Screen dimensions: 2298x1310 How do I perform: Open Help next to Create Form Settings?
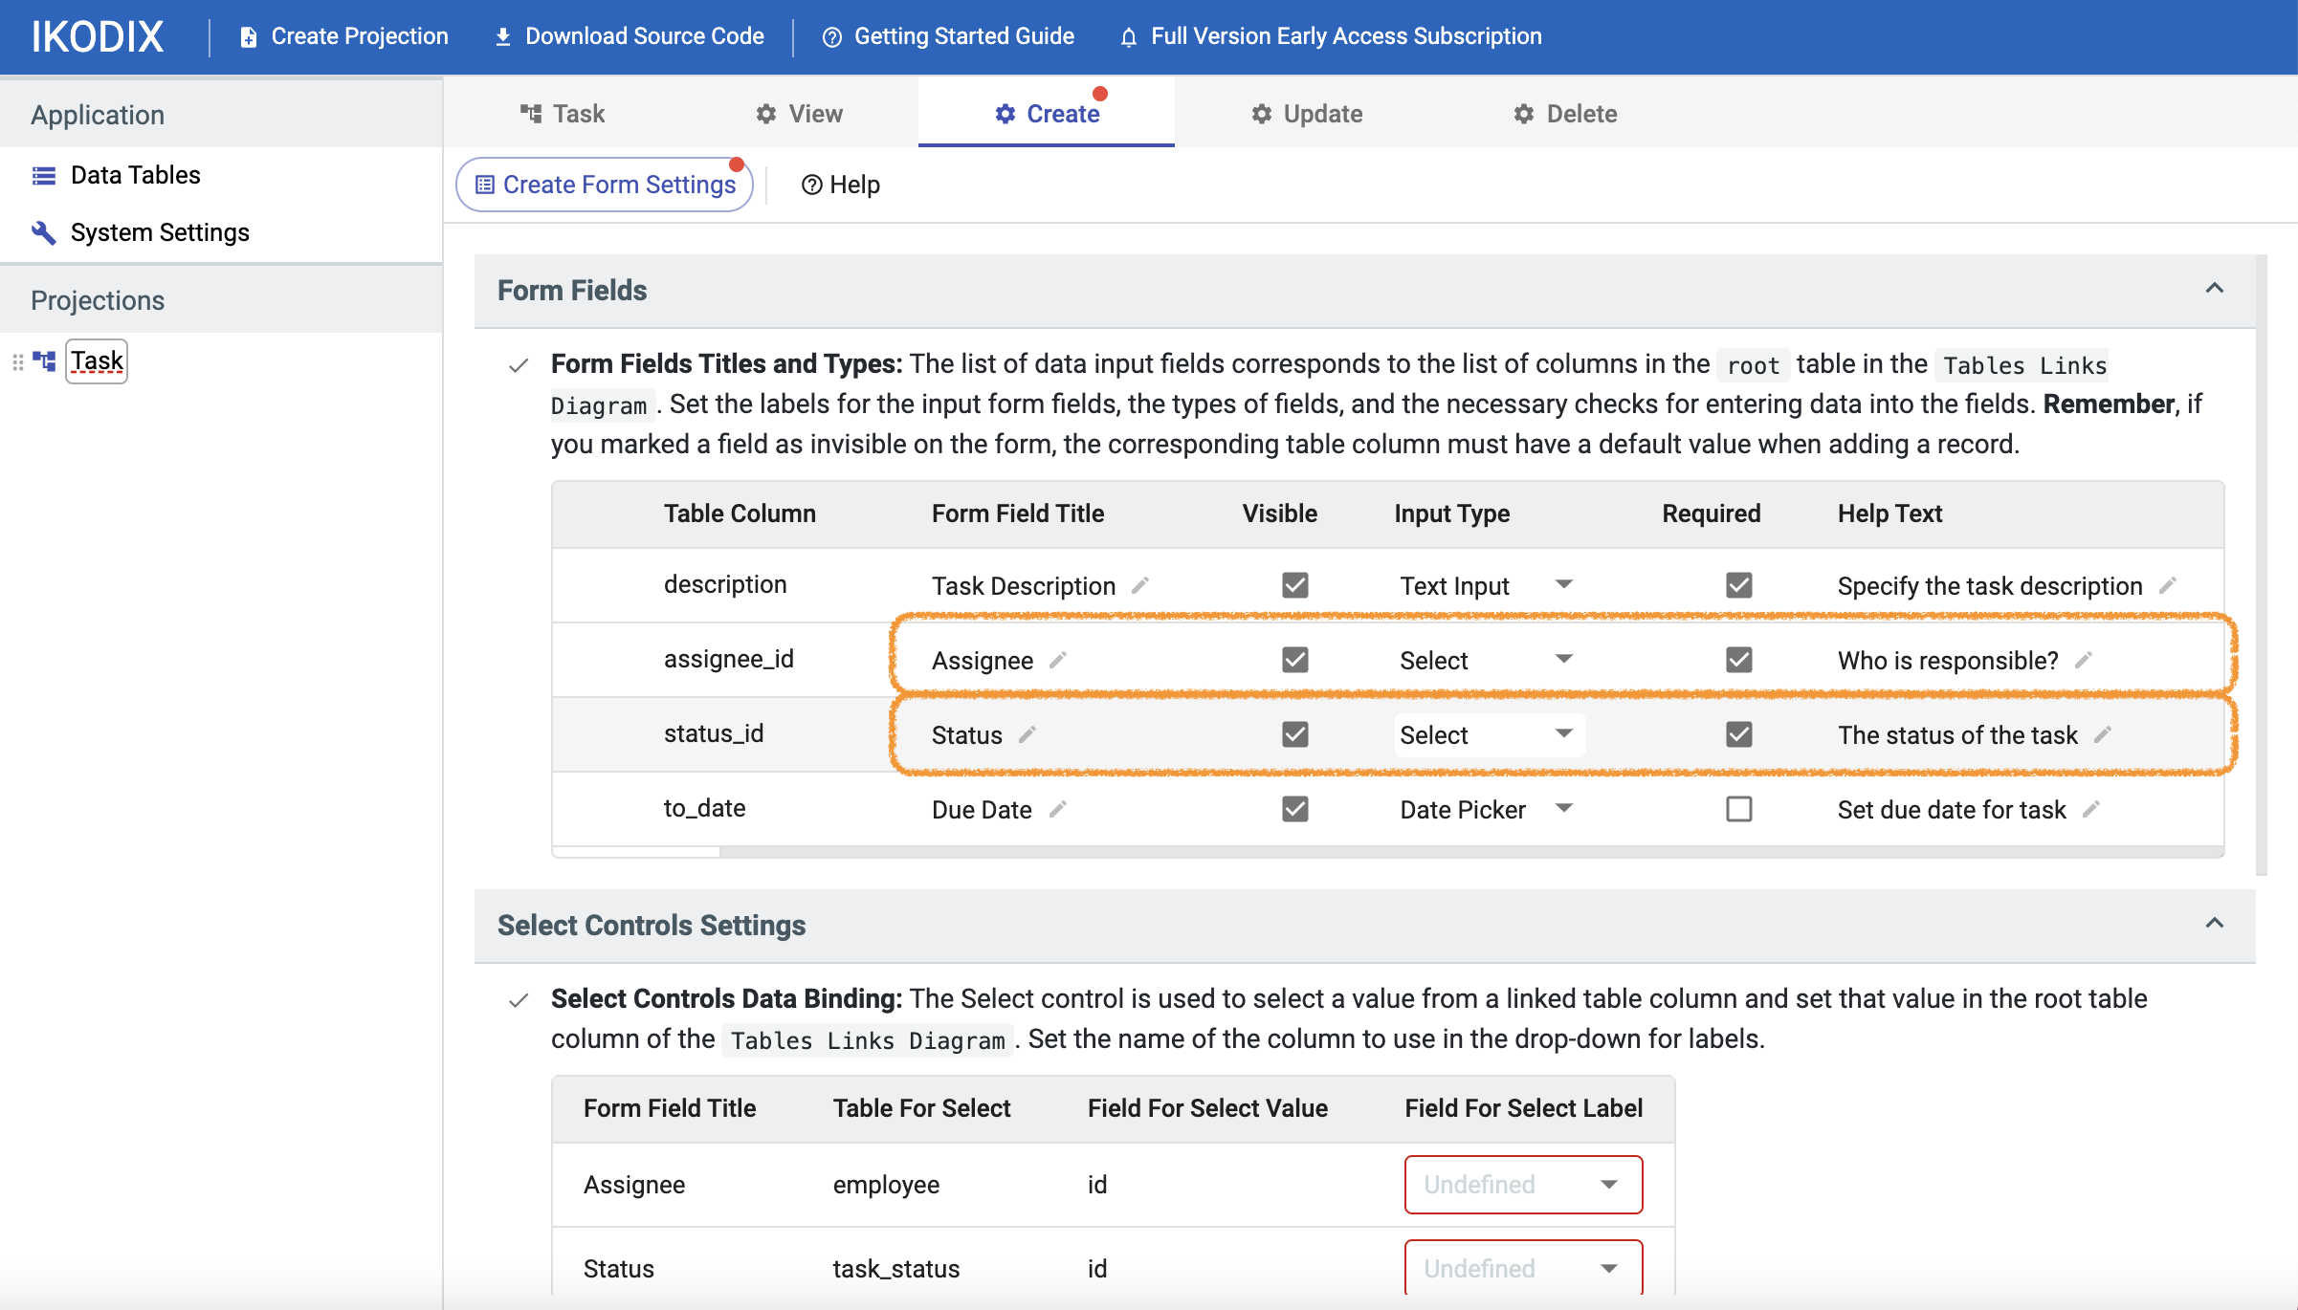(841, 184)
